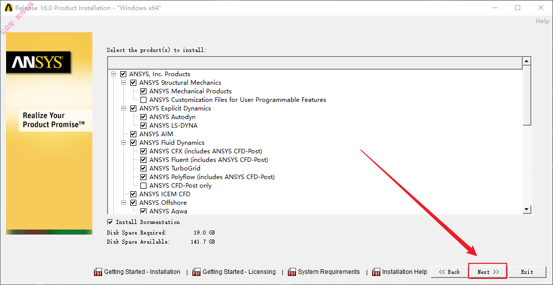Collapse ANSYS Offshore tree node

(x=123, y=203)
